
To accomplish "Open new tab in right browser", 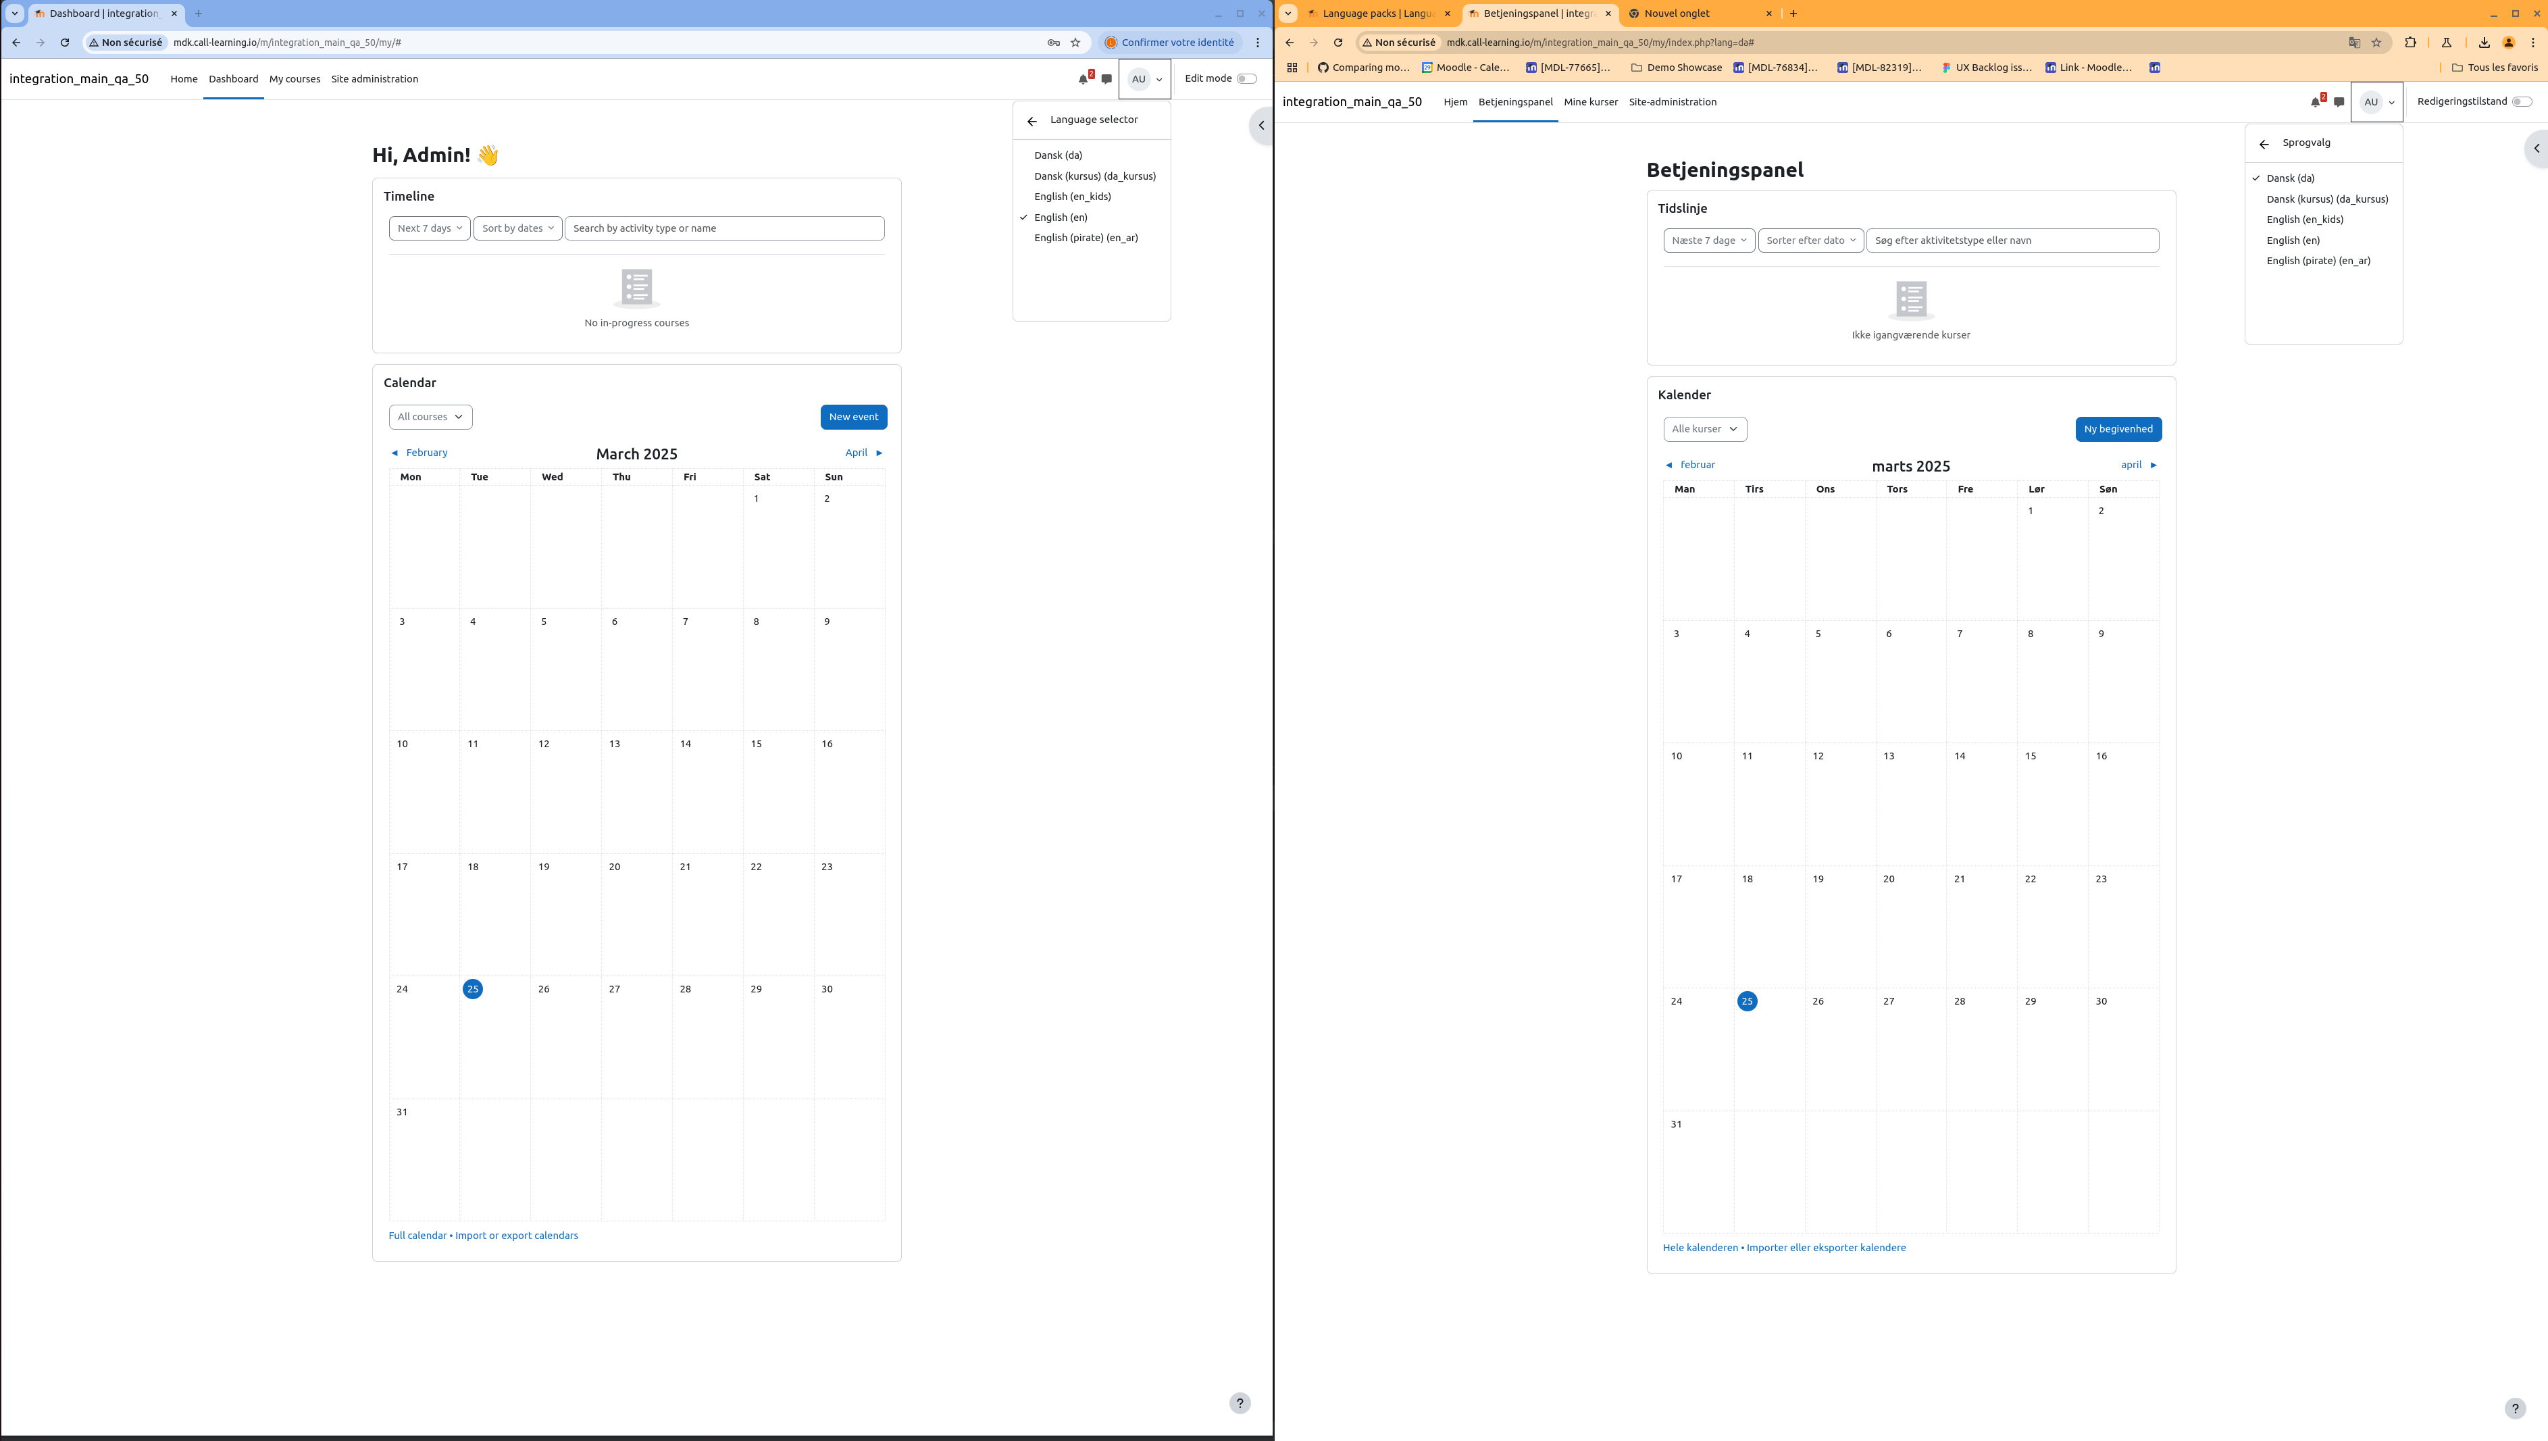I will (x=1793, y=14).
